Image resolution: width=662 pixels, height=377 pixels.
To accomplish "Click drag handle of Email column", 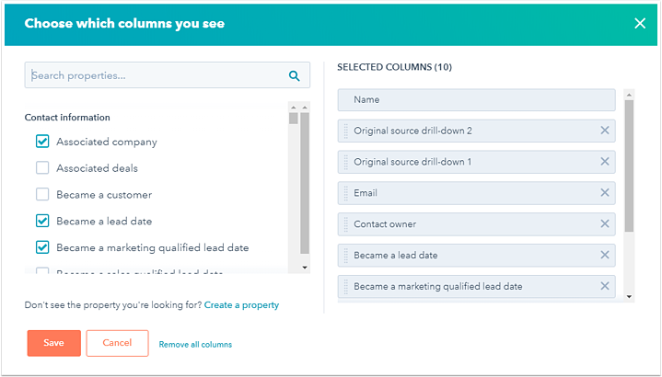I will [346, 193].
